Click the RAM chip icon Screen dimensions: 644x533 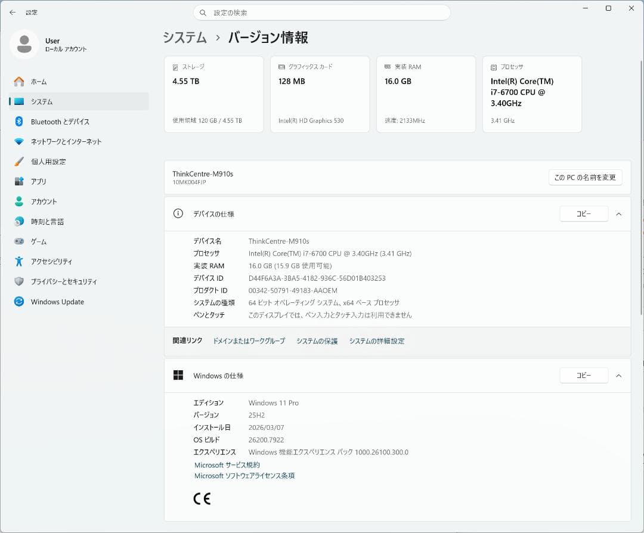pos(388,67)
